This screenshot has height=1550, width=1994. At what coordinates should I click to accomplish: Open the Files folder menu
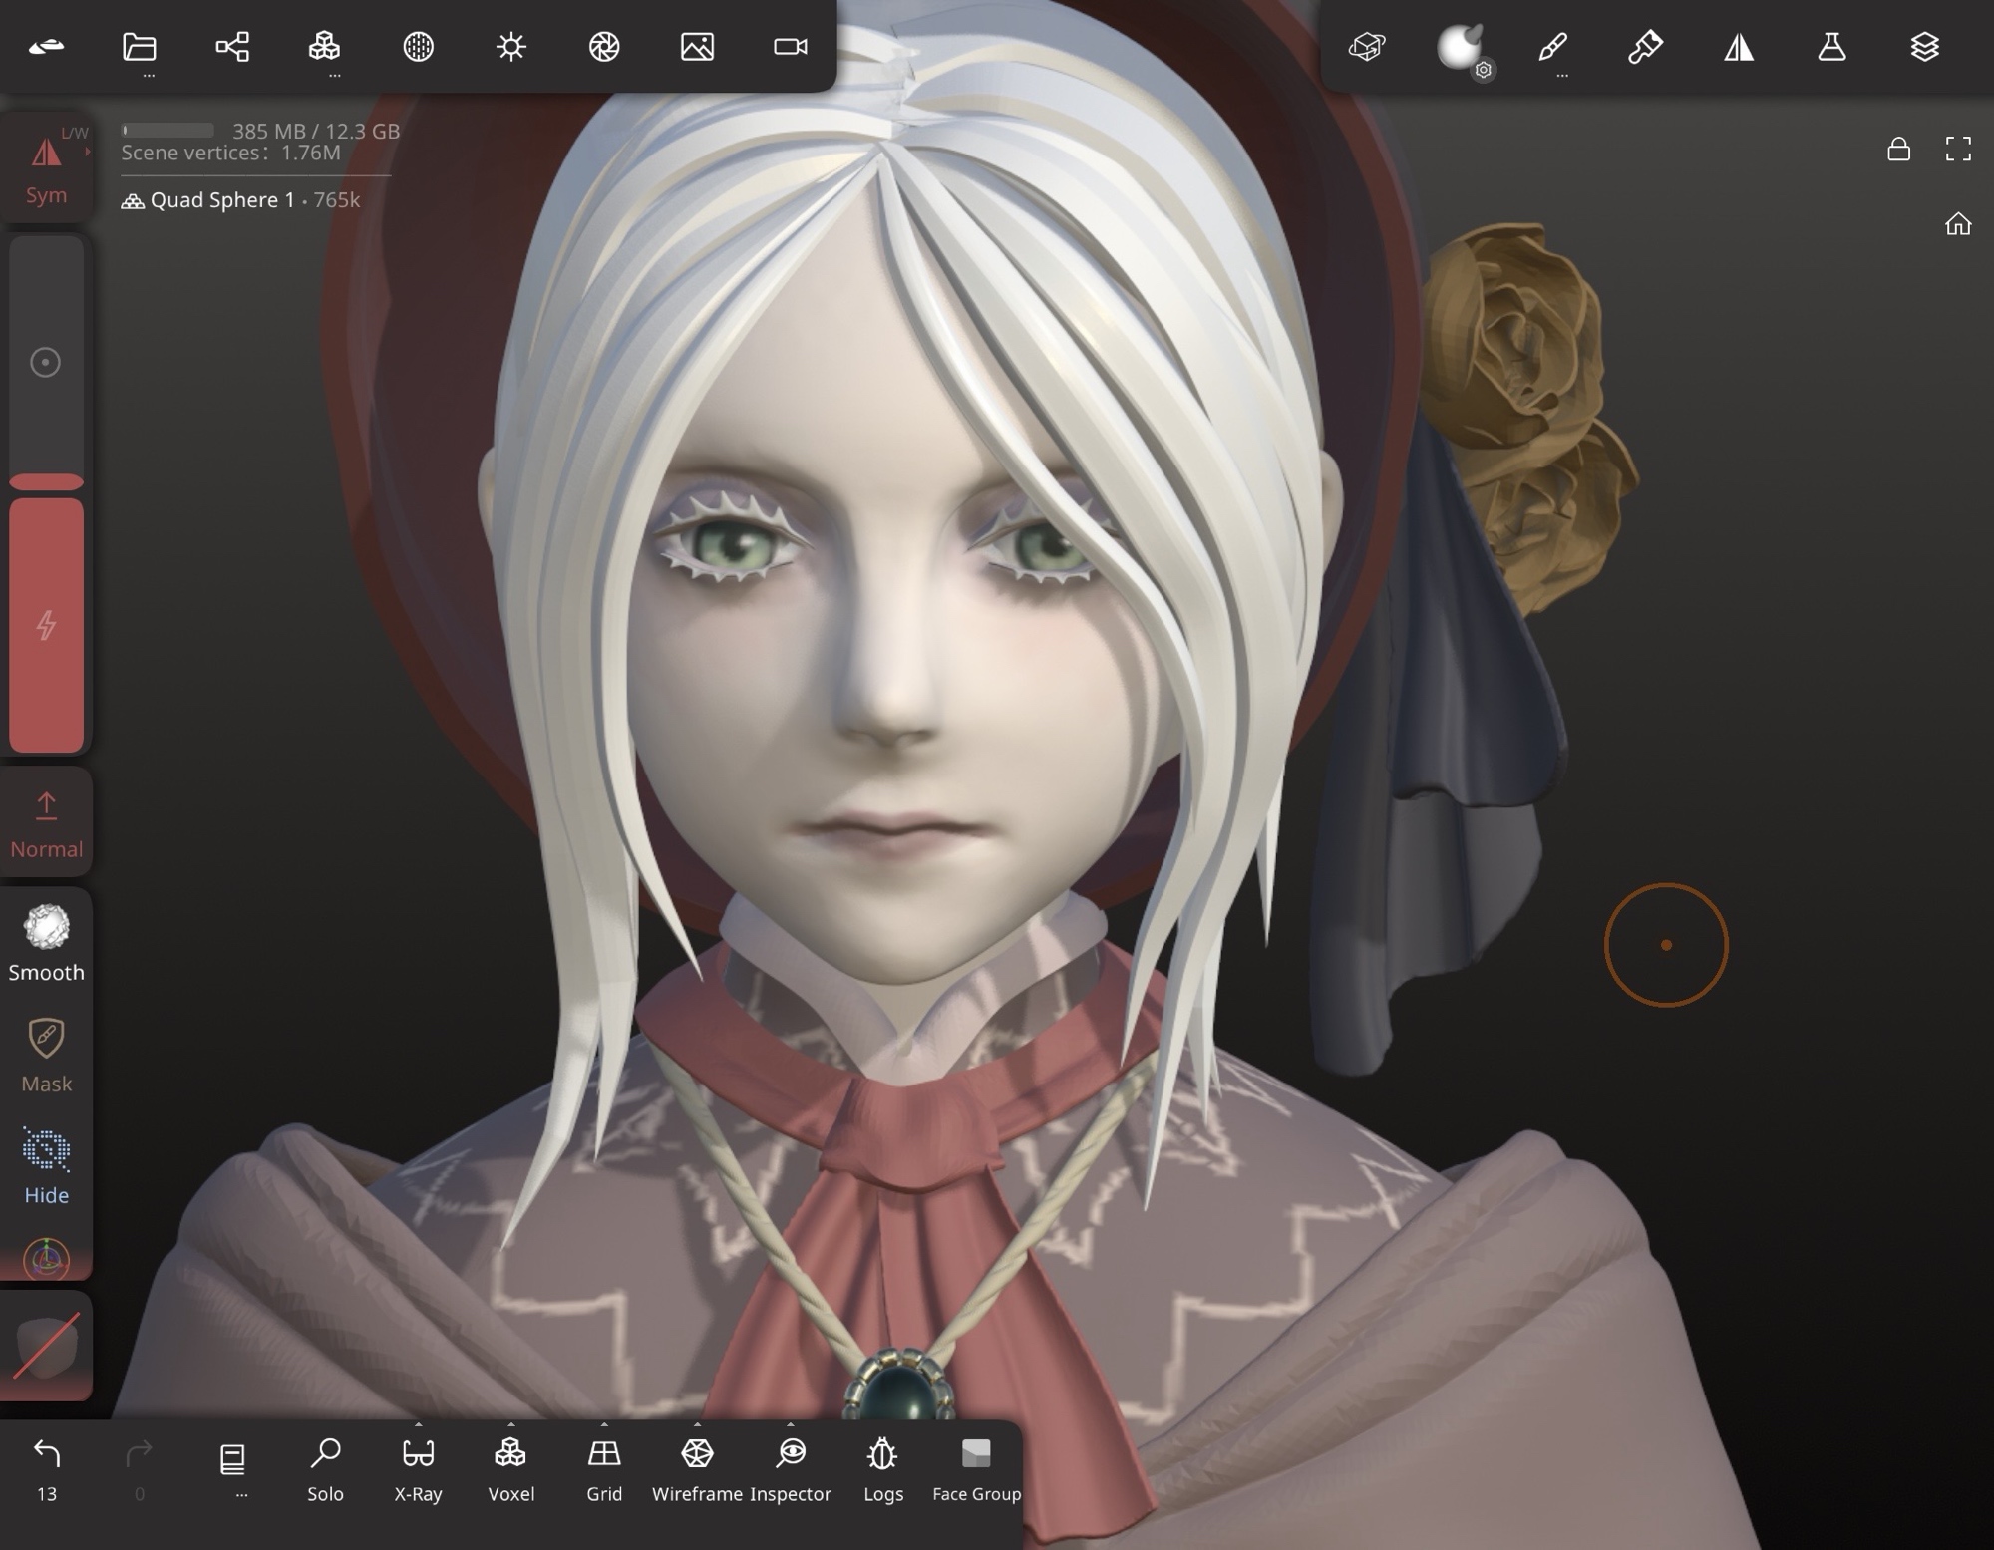pos(140,47)
